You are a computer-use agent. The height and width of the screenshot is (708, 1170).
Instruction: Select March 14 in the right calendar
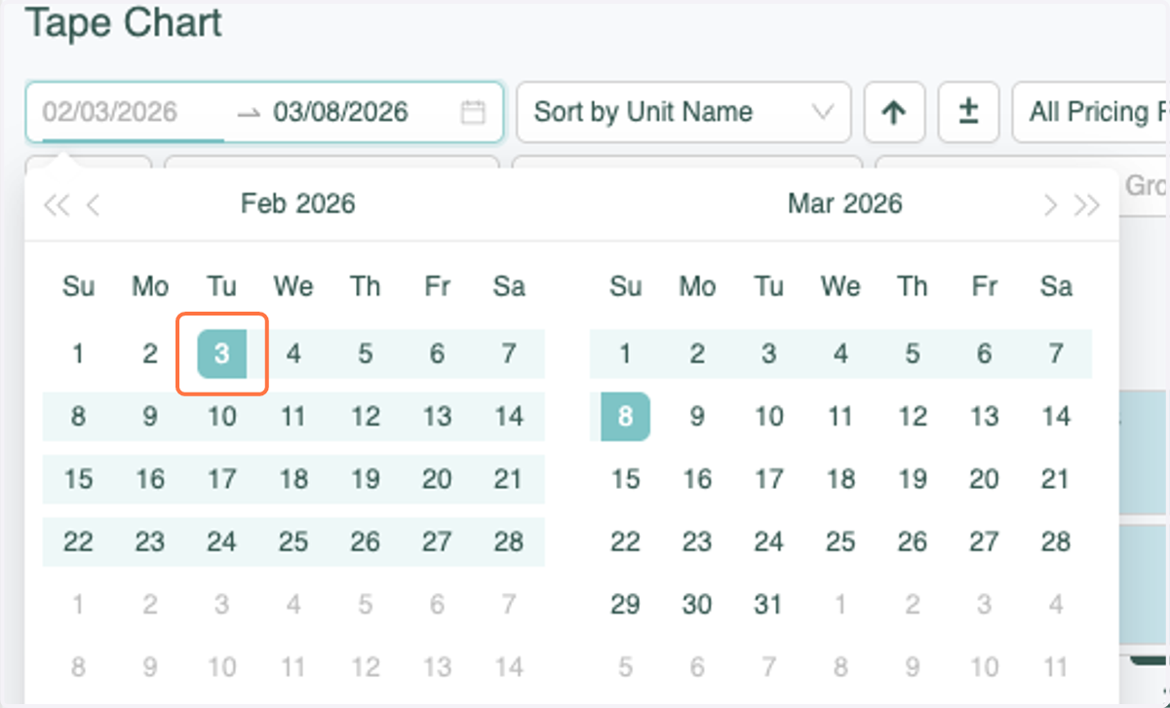pyautogui.click(x=1056, y=416)
